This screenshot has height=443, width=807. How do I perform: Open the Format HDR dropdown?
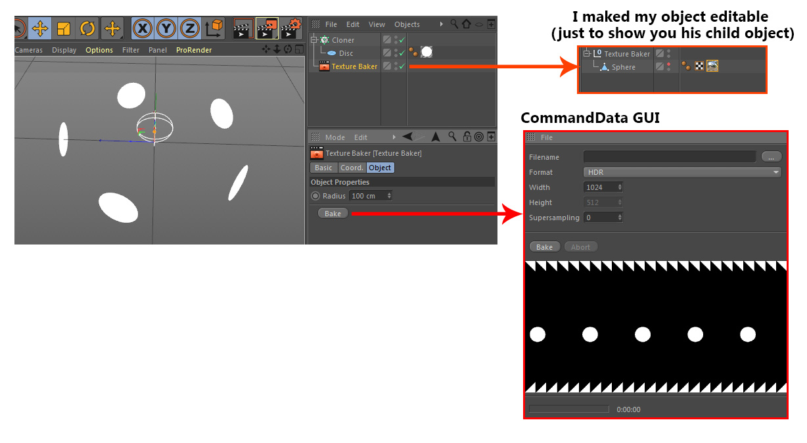click(x=682, y=172)
